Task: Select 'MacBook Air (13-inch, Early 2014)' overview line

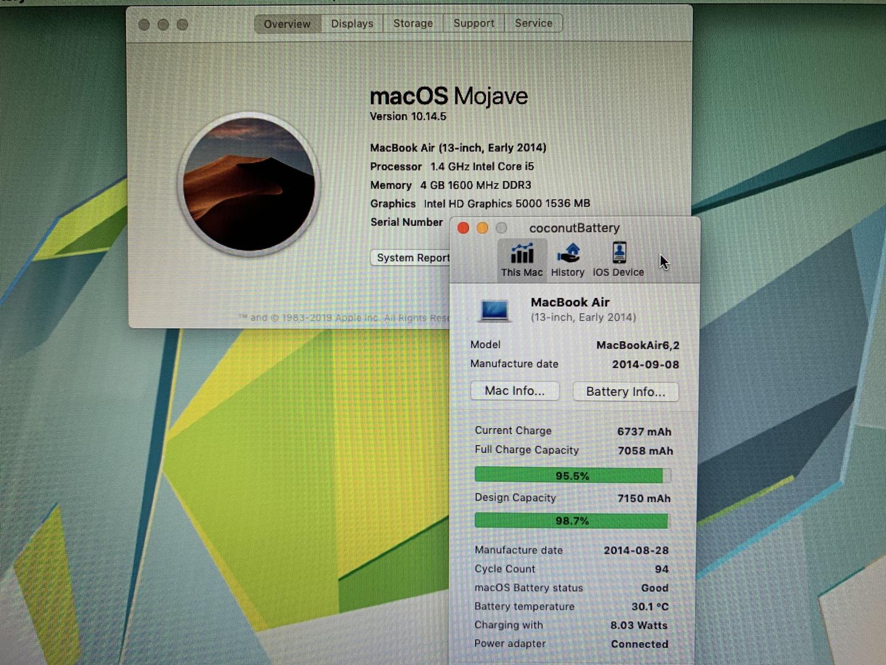Action: (458, 148)
